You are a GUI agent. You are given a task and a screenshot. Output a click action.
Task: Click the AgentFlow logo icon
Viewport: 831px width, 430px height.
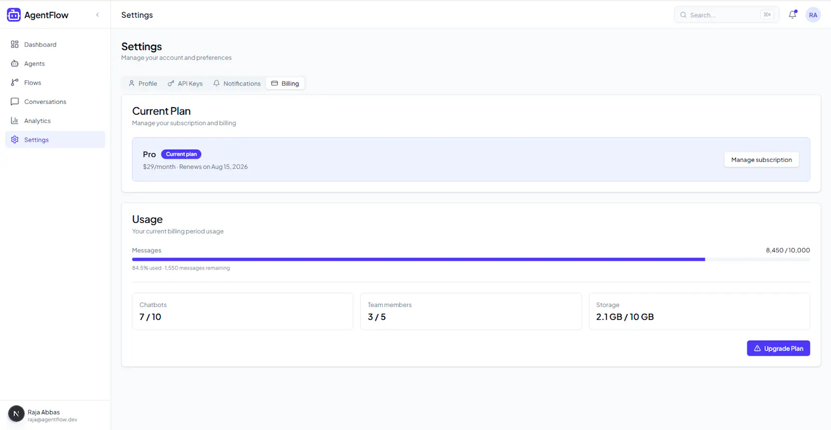click(x=14, y=15)
